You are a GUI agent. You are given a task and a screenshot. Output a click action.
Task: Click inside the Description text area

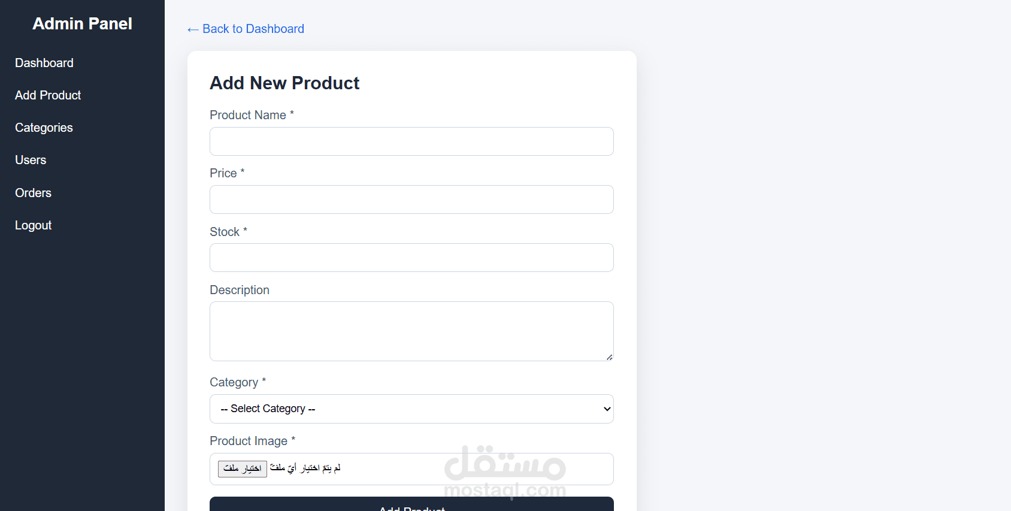coord(411,331)
